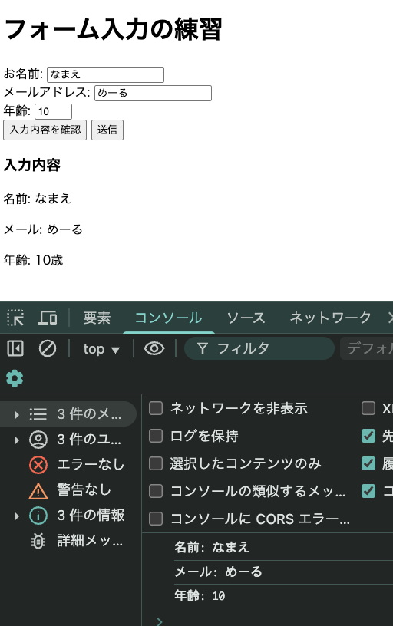The width and height of the screenshot is (393, 626).
Task: Uncheck the checked box in 選択したコンテンツのみ row
Action: pyautogui.click(x=368, y=463)
